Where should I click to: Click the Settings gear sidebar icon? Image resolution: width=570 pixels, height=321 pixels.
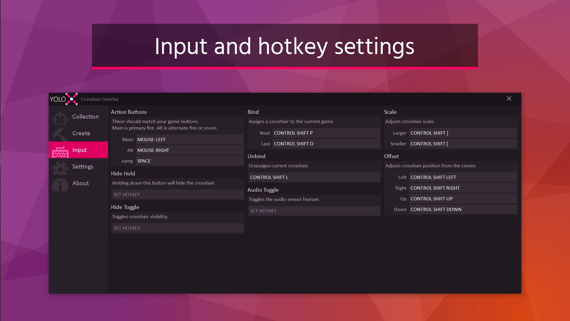[x=60, y=168]
